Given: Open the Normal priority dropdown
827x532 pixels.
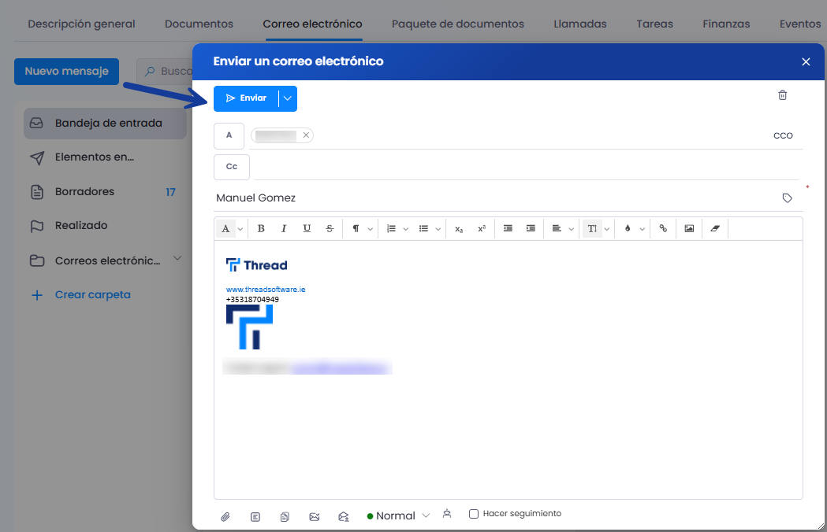Looking at the screenshot, I should click(x=399, y=515).
